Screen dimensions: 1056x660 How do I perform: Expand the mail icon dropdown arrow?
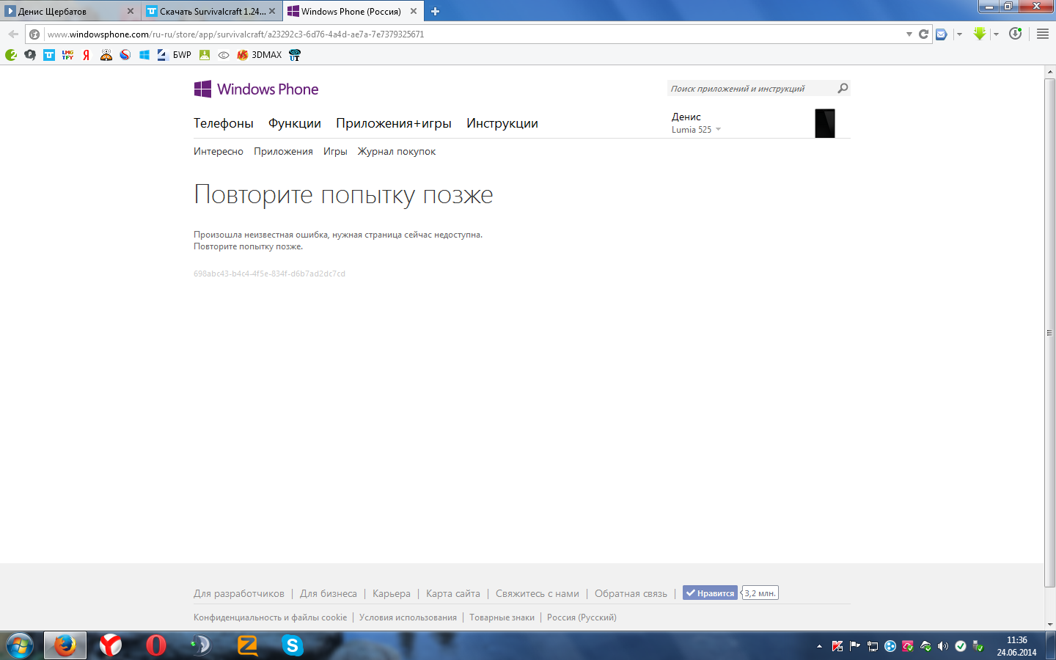click(x=959, y=34)
